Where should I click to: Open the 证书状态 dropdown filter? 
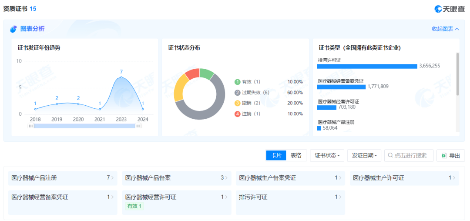[x=327, y=155]
